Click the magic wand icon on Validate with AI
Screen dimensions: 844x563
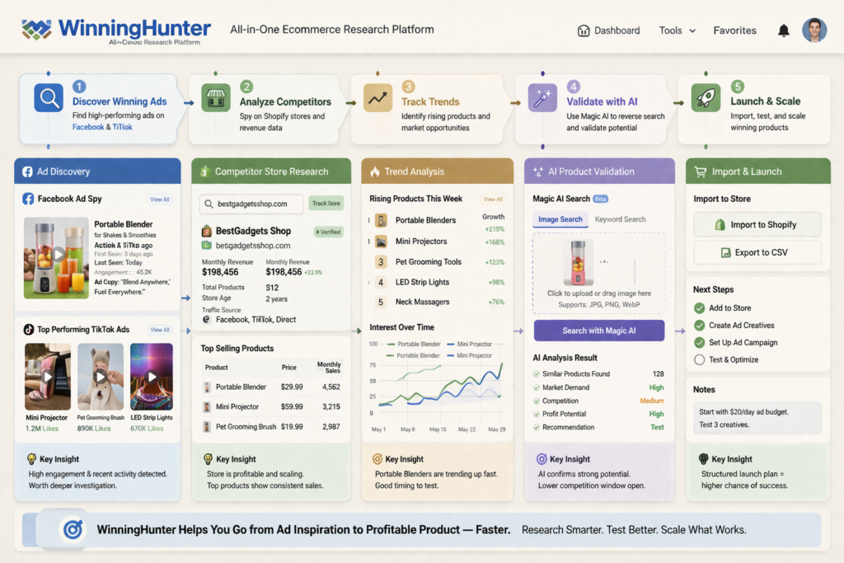click(543, 96)
